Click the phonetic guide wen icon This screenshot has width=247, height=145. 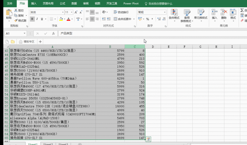click(78, 19)
